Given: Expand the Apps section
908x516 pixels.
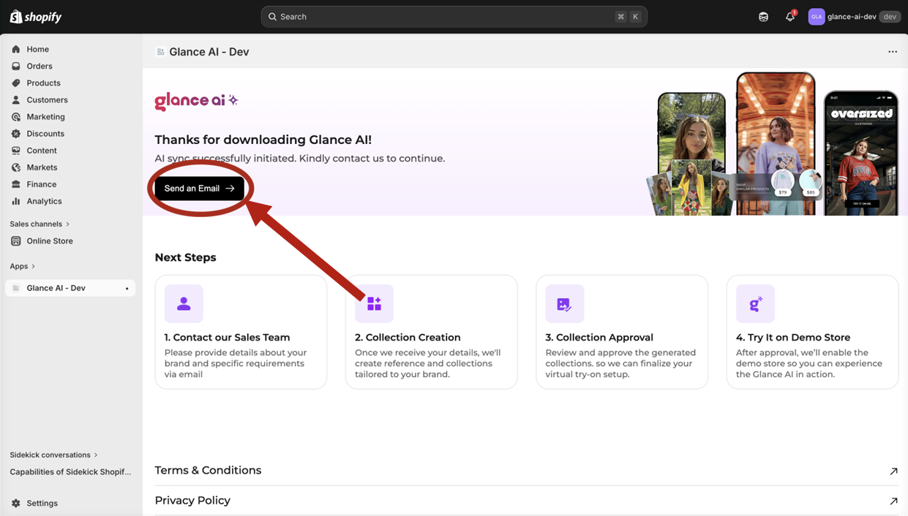Looking at the screenshot, I should 23,266.
